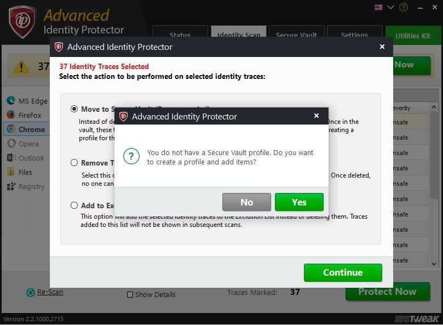Expand the language dropdown arrow
This screenshot has height=325, width=443.
click(391, 8)
